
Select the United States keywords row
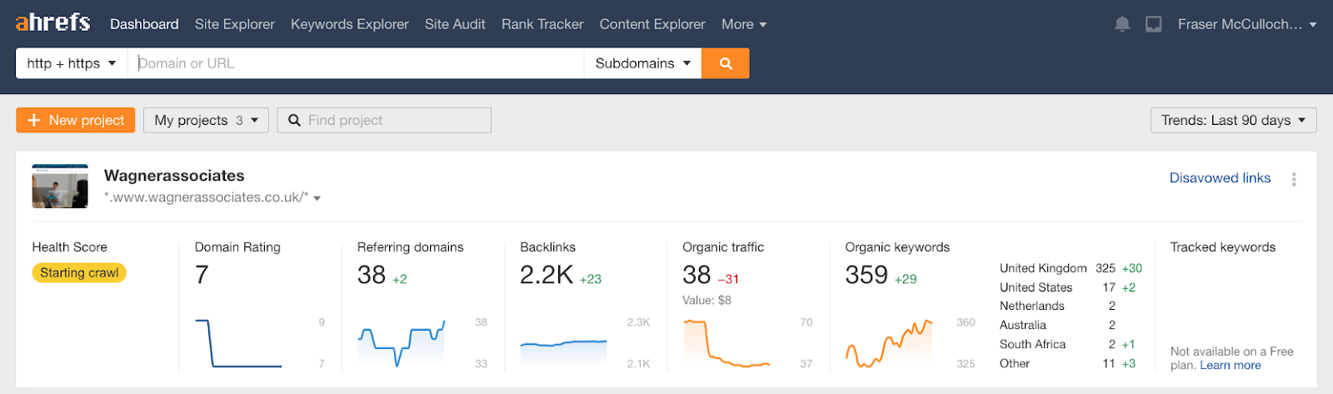pos(1071,287)
